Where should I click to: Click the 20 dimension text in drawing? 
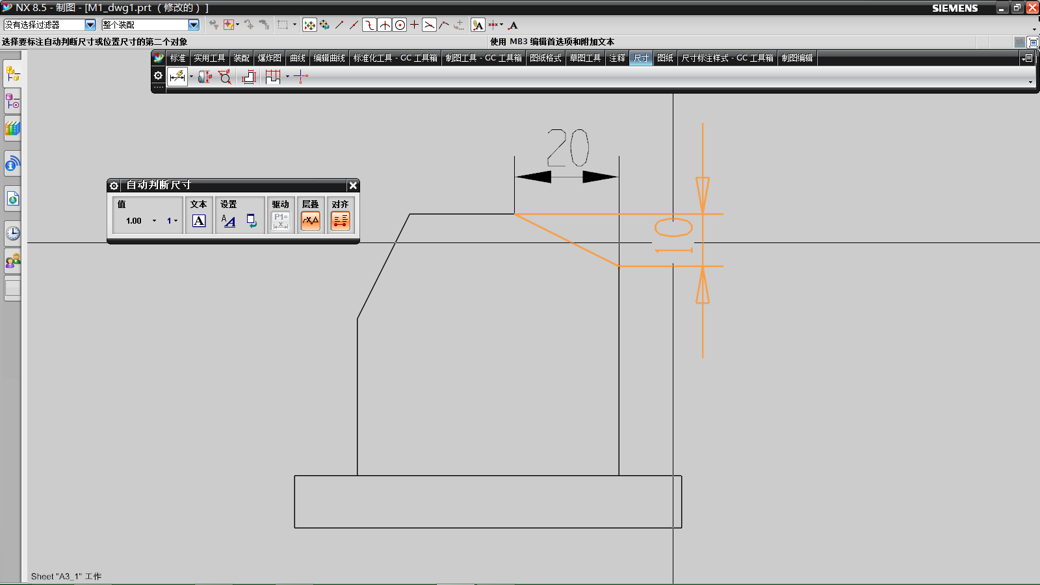(567, 148)
